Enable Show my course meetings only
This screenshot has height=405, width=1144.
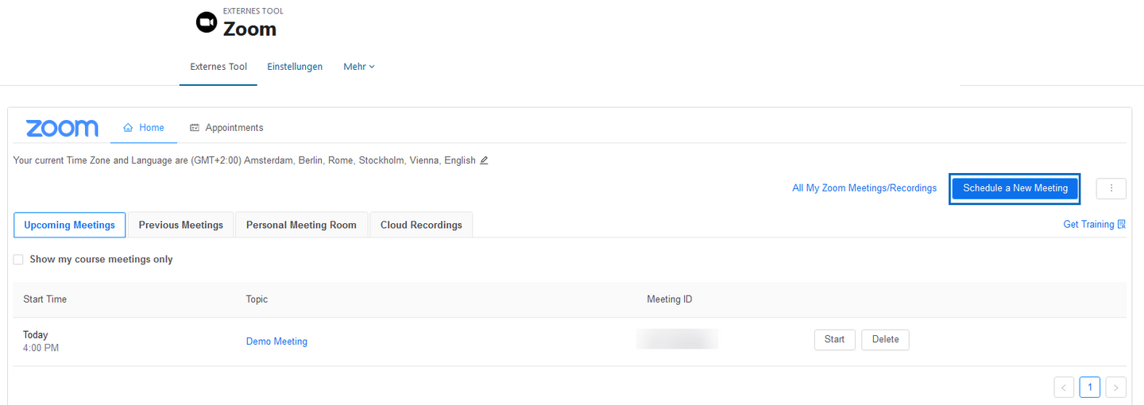coord(18,260)
